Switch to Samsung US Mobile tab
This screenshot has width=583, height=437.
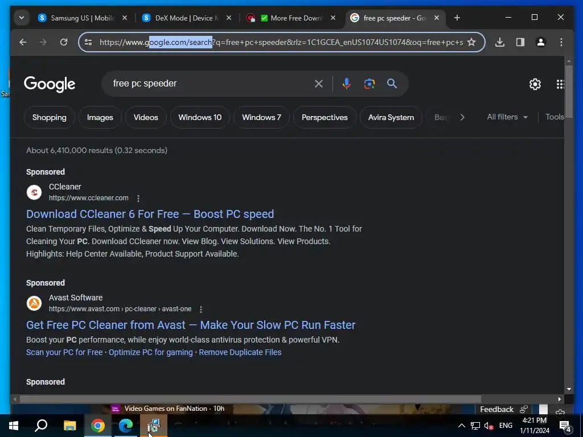[x=77, y=18]
